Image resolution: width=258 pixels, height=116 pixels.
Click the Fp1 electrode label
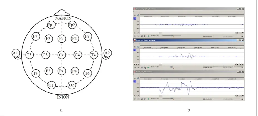coord(51,25)
